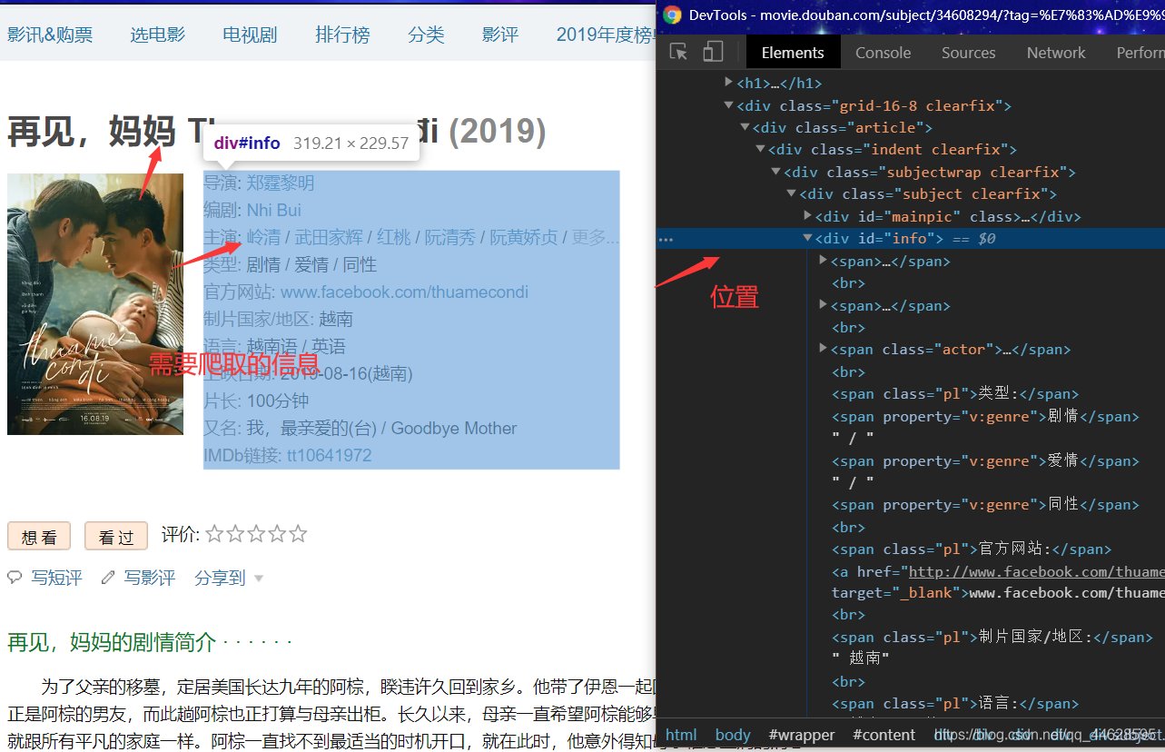Select #wrapper in the DevTools breadcrumb
The width and height of the screenshot is (1165, 752).
click(x=802, y=735)
